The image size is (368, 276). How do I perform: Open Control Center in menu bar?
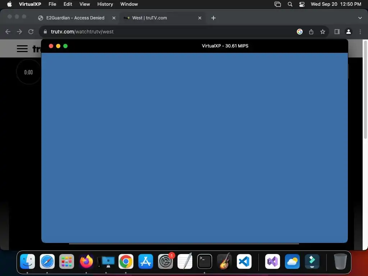pos(302,4)
